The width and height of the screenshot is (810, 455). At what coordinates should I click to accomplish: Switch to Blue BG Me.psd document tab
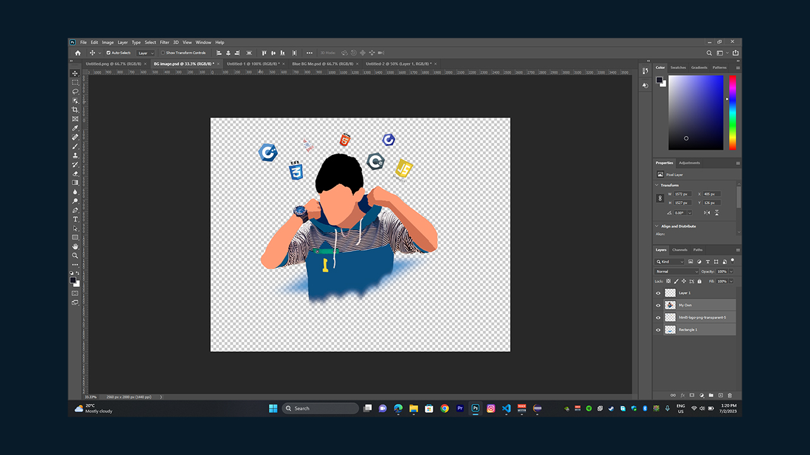(322, 64)
